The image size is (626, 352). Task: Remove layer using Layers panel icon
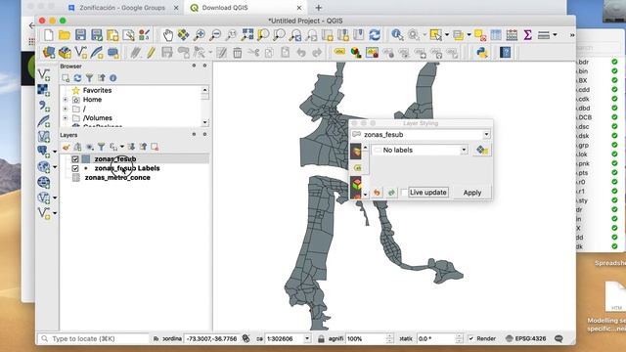pos(155,148)
